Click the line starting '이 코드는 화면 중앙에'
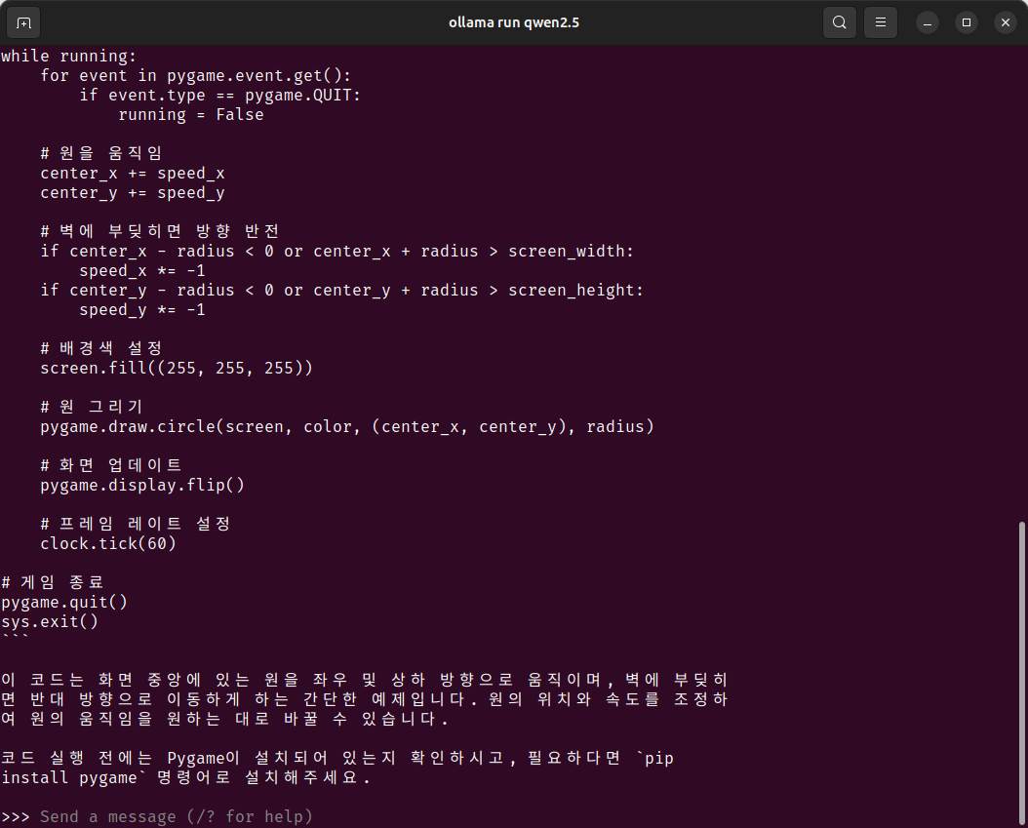 coord(364,681)
